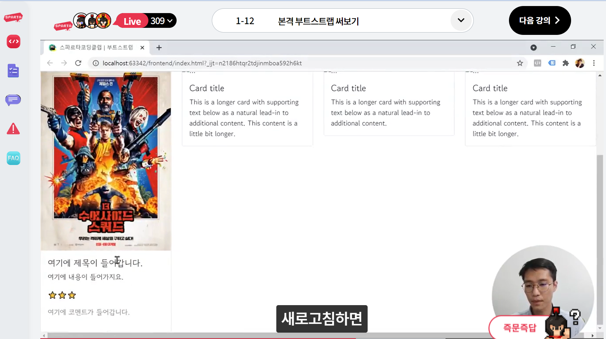Viewport: 606px width, 339px height.
Task: Click the 즉문즉답 quick question button
Action: pos(520,328)
